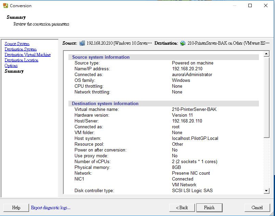Maximize the Conversion window
The height and width of the screenshot is (216, 275).
click(250, 5)
